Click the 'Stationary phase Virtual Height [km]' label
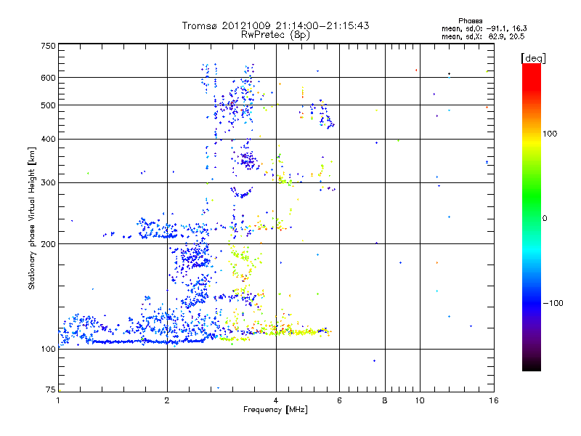This screenshot has height=436, width=581. coord(32,218)
